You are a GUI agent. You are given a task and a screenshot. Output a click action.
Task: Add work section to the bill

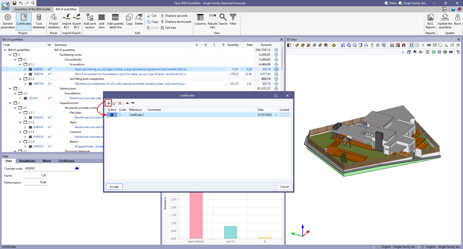click(90, 21)
